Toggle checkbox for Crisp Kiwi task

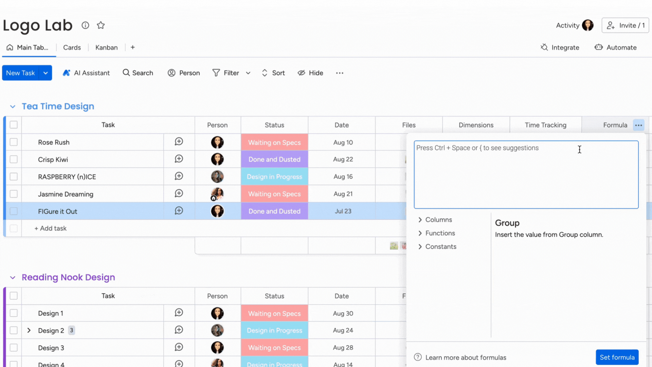click(x=13, y=159)
